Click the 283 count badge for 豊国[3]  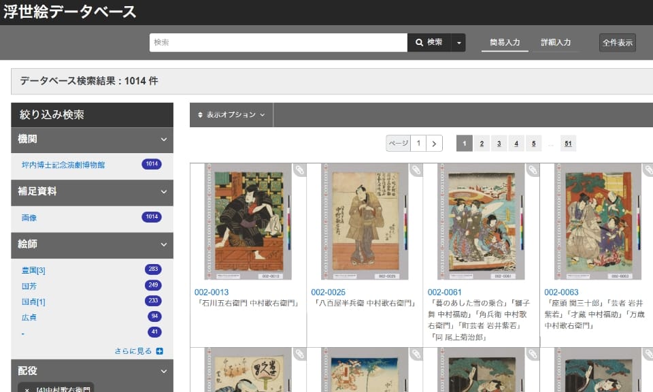click(x=153, y=269)
